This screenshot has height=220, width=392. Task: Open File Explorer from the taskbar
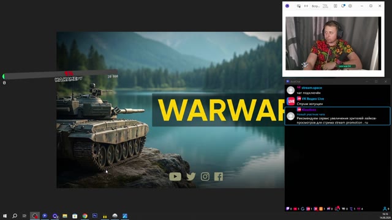coord(65,216)
